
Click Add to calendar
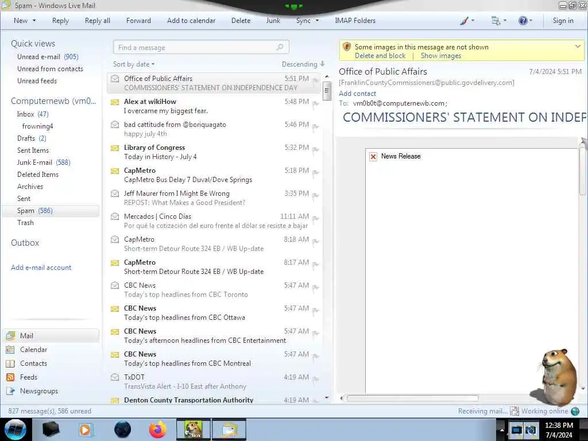click(x=191, y=21)
